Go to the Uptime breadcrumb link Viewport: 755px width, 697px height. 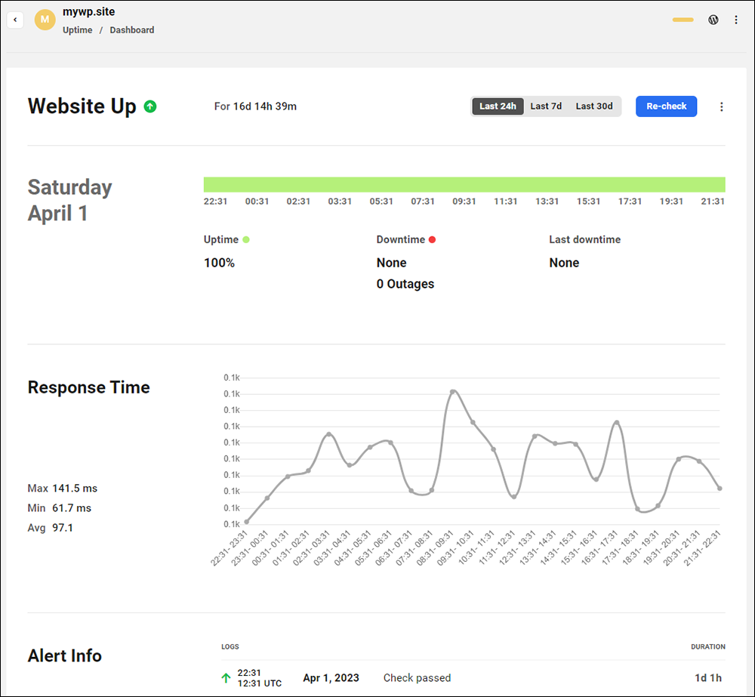pyautogui.click(x=78, y=30)
